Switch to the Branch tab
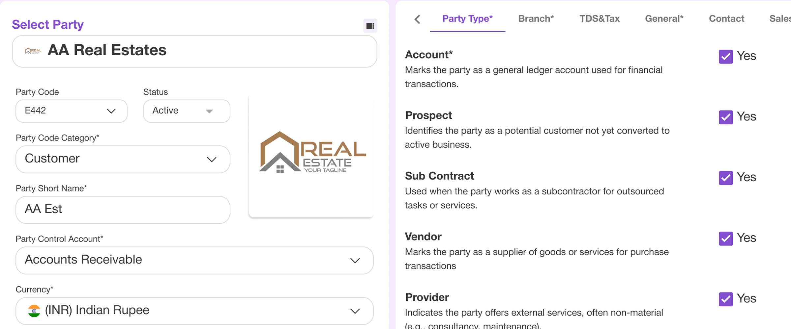 point(536,19)
